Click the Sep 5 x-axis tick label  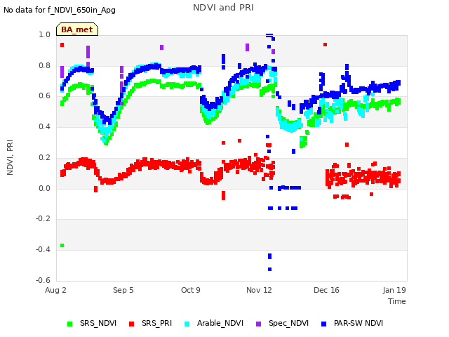pyautogui.click(x=123, y=290)
